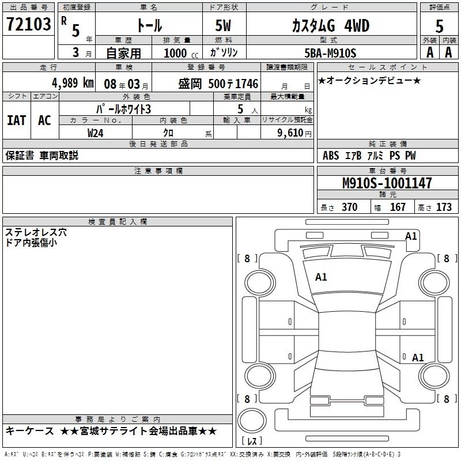Click the fuel type ガソリン
The height and width of the screenshot is (461, 461).
coord(224,52)
